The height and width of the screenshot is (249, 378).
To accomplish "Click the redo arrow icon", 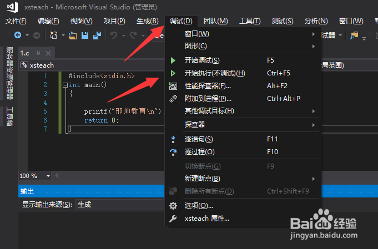I will point(133,35).
